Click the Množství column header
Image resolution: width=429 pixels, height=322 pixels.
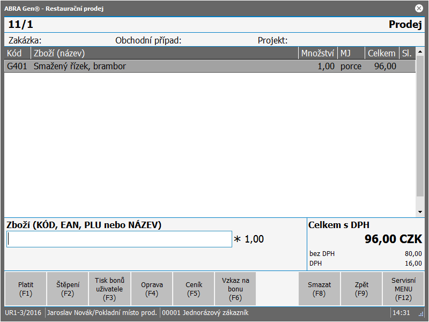317,53
